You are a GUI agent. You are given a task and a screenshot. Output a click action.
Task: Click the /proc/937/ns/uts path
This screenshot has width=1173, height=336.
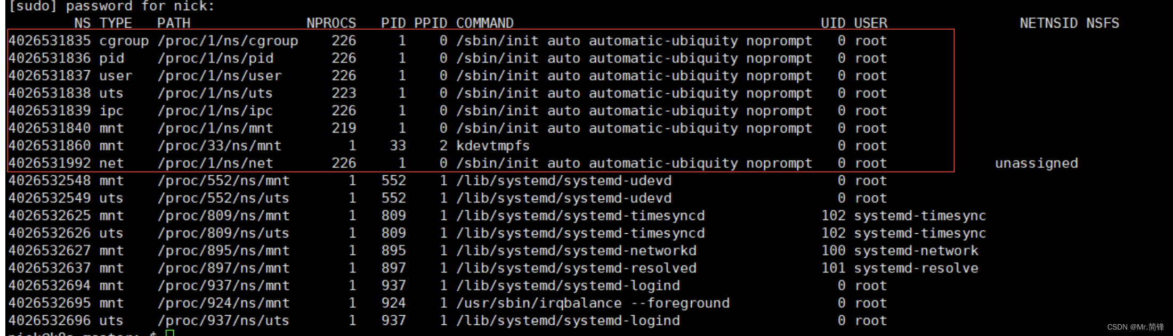click(x=223, y=321)
